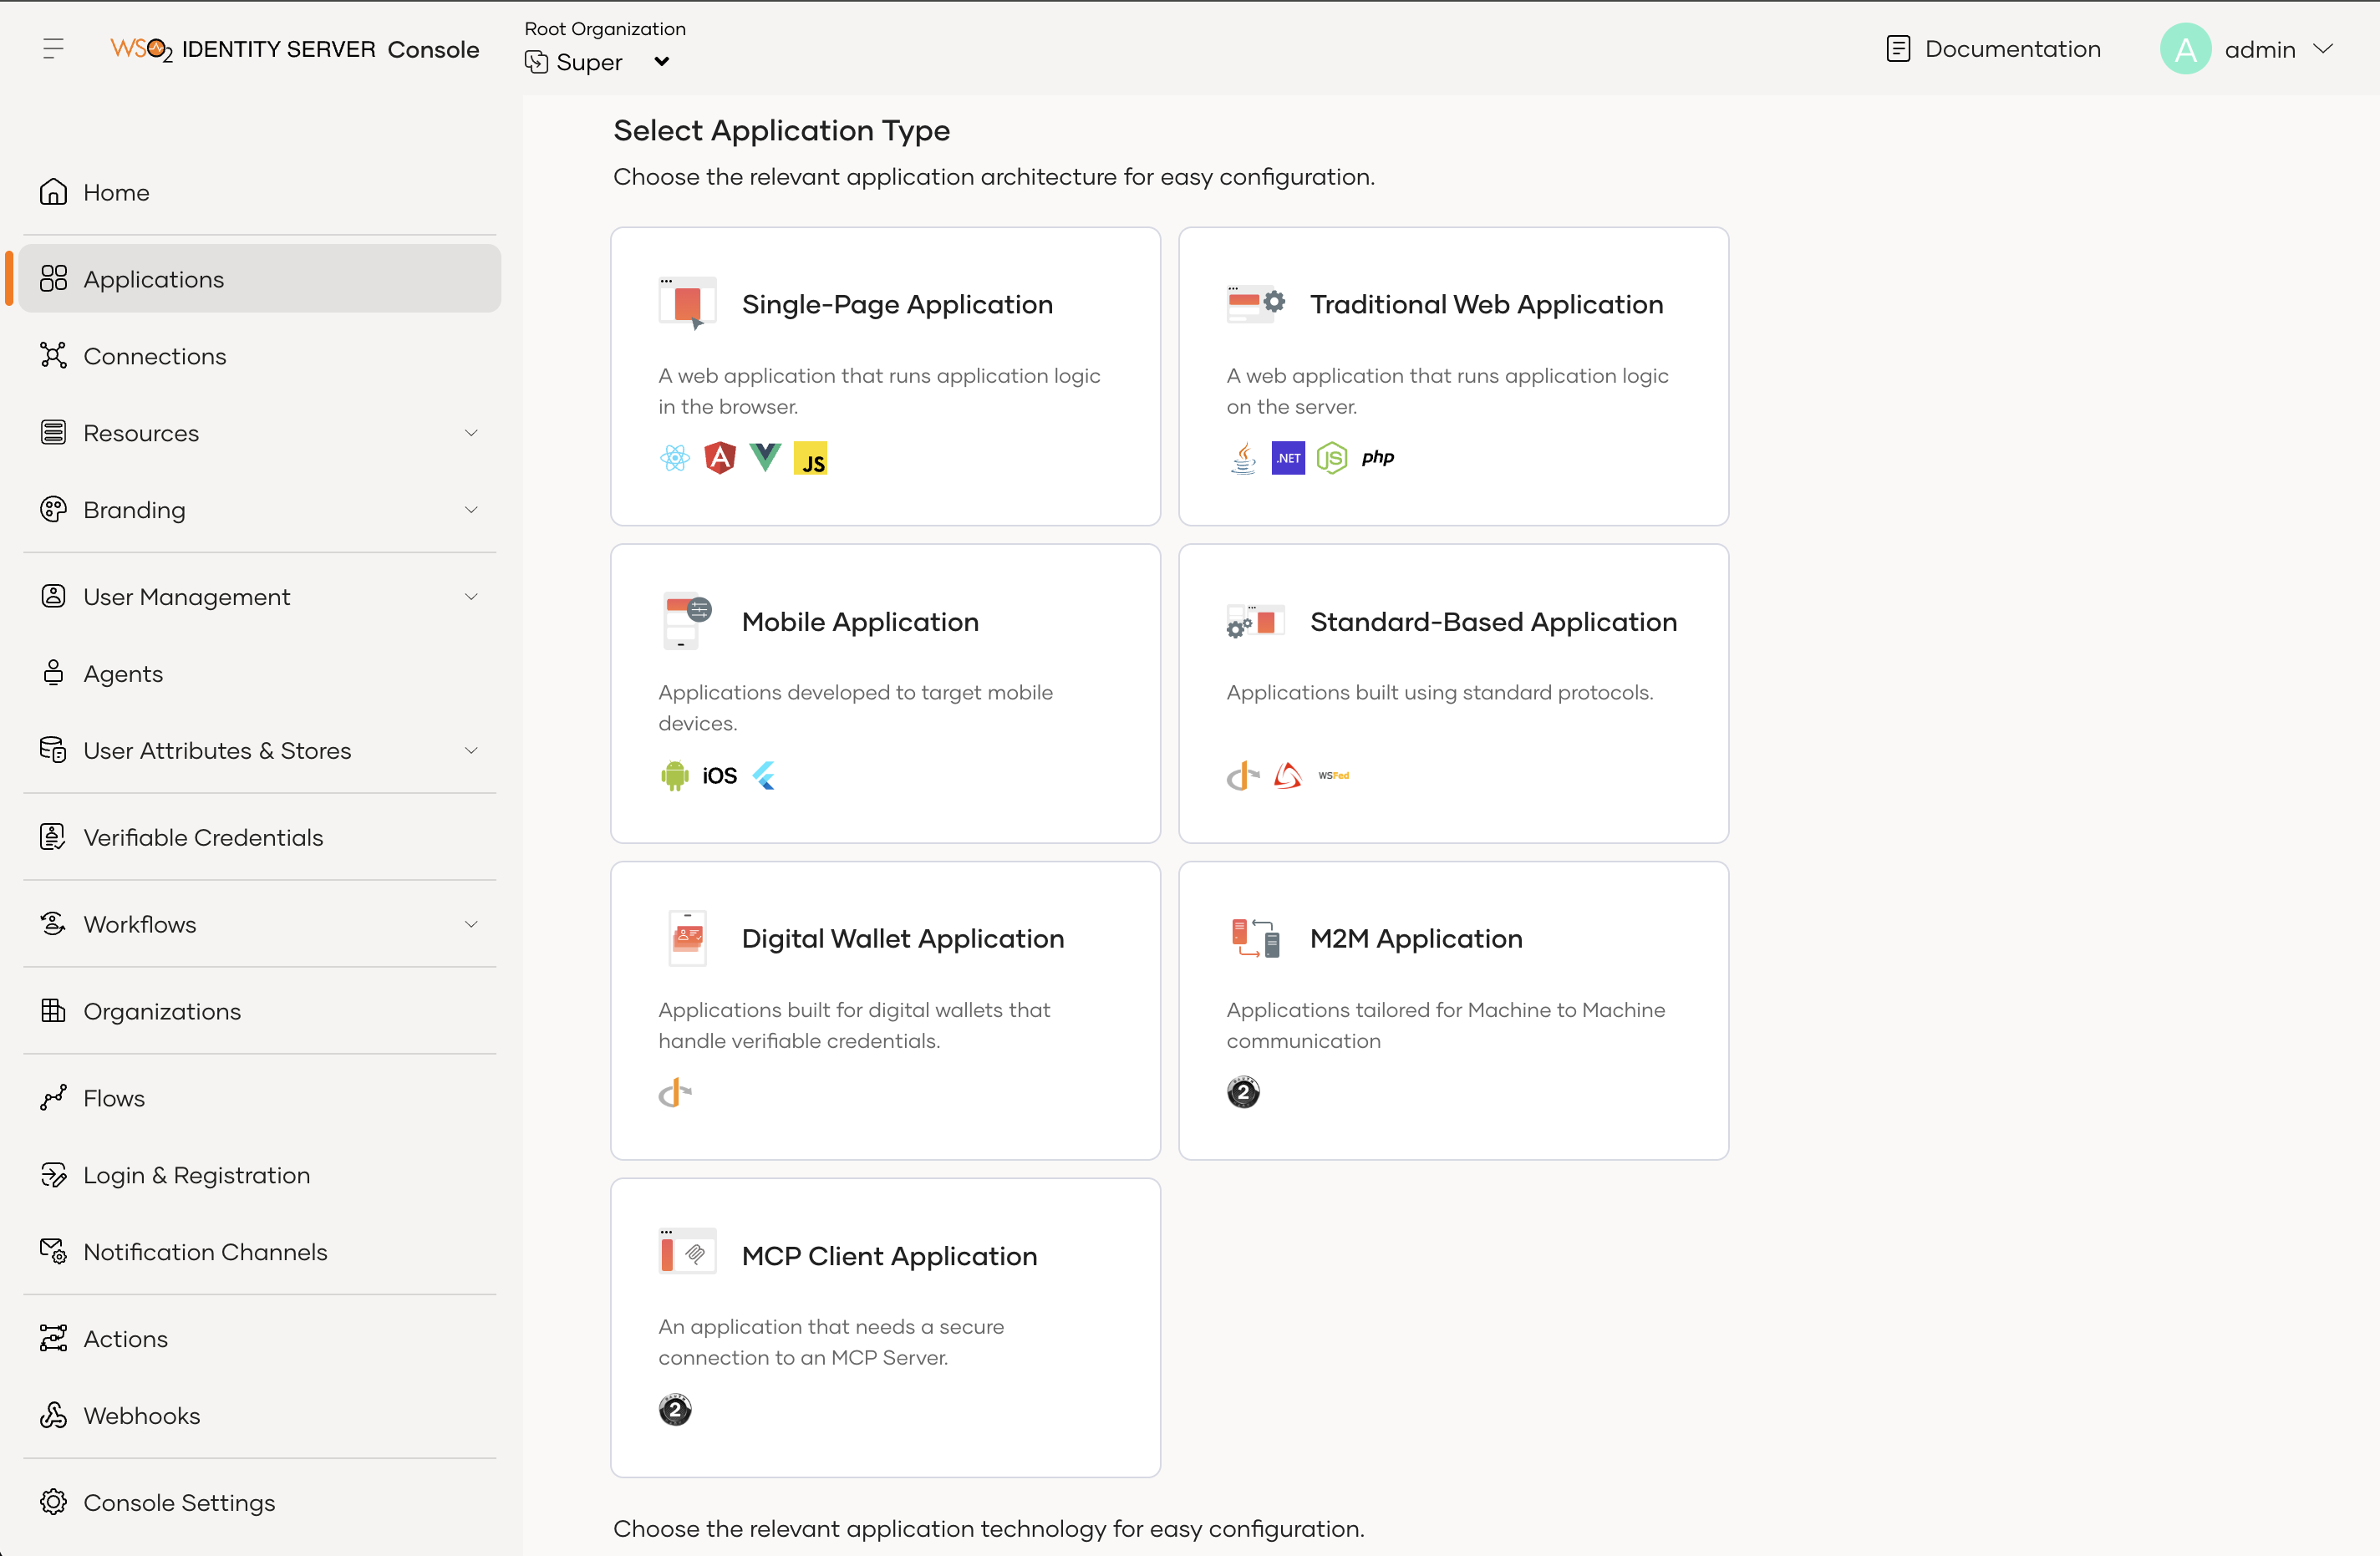Click the Mobile Application card illustration

(686, 621)
